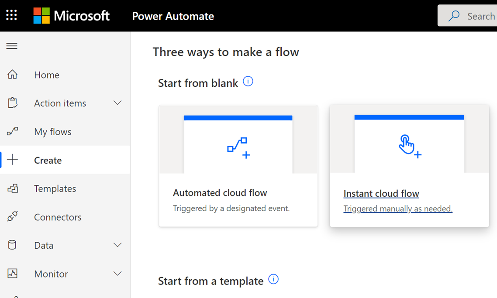
Task: Select the Automated cloud flow card
Action: point(238,166)
